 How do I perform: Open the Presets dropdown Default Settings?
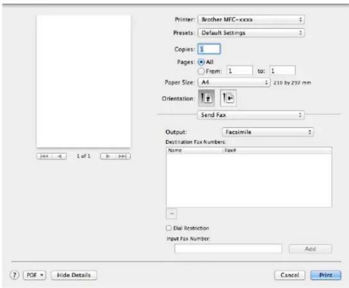tap(251, 33)
